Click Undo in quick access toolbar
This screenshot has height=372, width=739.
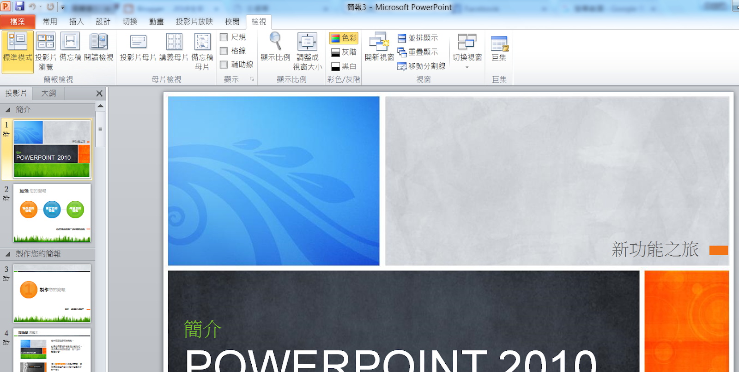[32, 6]
